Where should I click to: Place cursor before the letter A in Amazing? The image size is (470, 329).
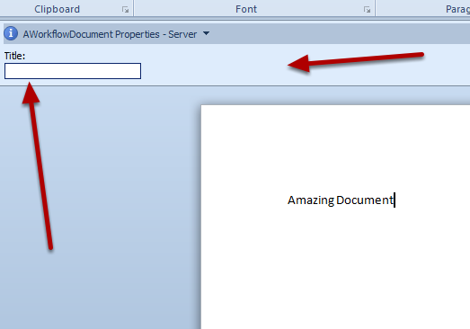pos(288,200)
